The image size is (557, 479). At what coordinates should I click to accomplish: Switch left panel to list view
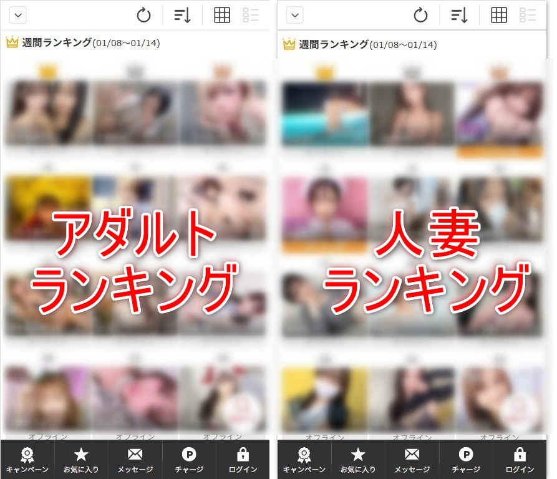click(251, 15)
